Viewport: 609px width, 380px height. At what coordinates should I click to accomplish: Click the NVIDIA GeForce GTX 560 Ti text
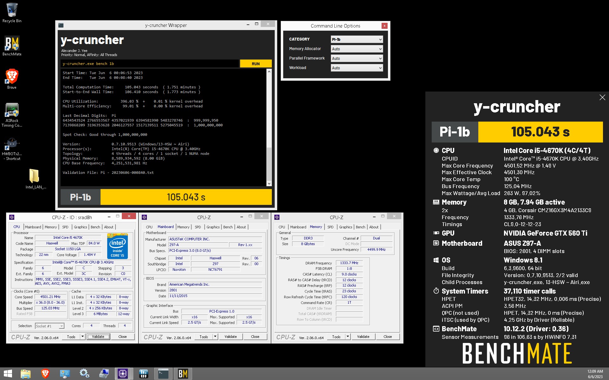pos(545,233)
